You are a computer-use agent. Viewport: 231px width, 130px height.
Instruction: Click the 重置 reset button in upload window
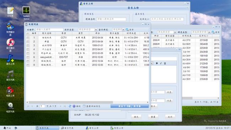(x=153, y=117)
